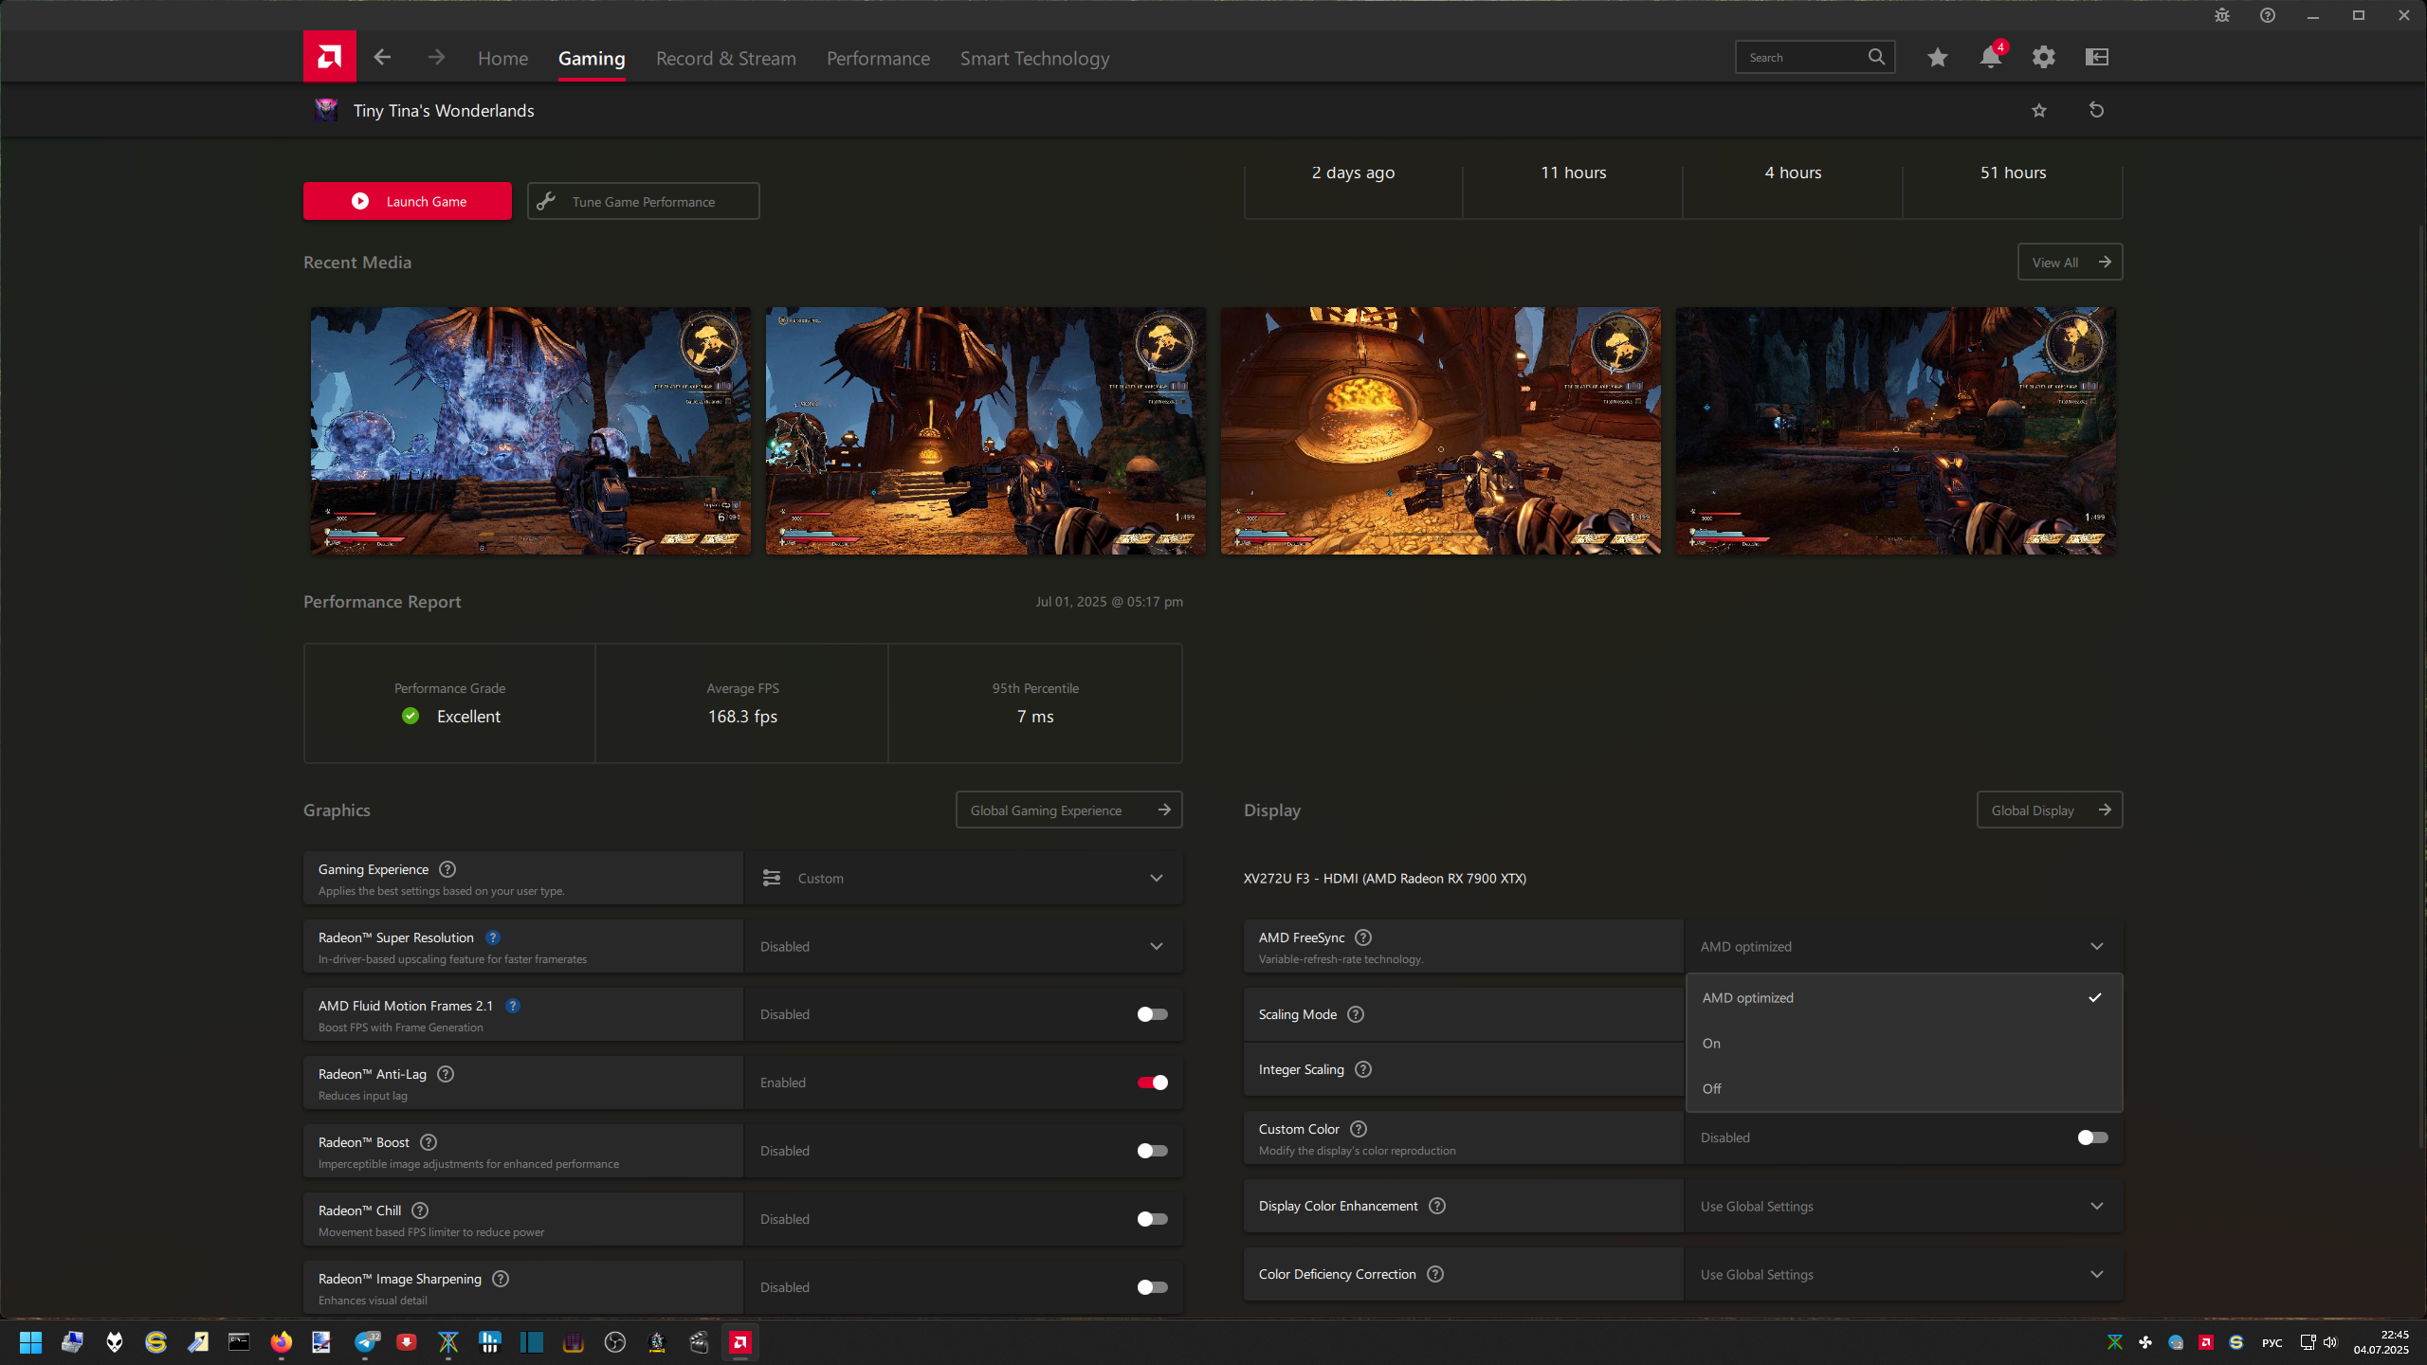Screen dimensions: 2427x1365
Task: Click the Launch Game button
Action: (407, 201)
